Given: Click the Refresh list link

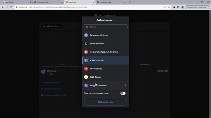Looking at the screenshot, I should tap(51, 89).
